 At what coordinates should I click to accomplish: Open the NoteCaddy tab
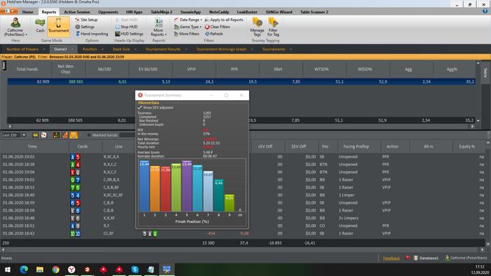coord(219,12)
